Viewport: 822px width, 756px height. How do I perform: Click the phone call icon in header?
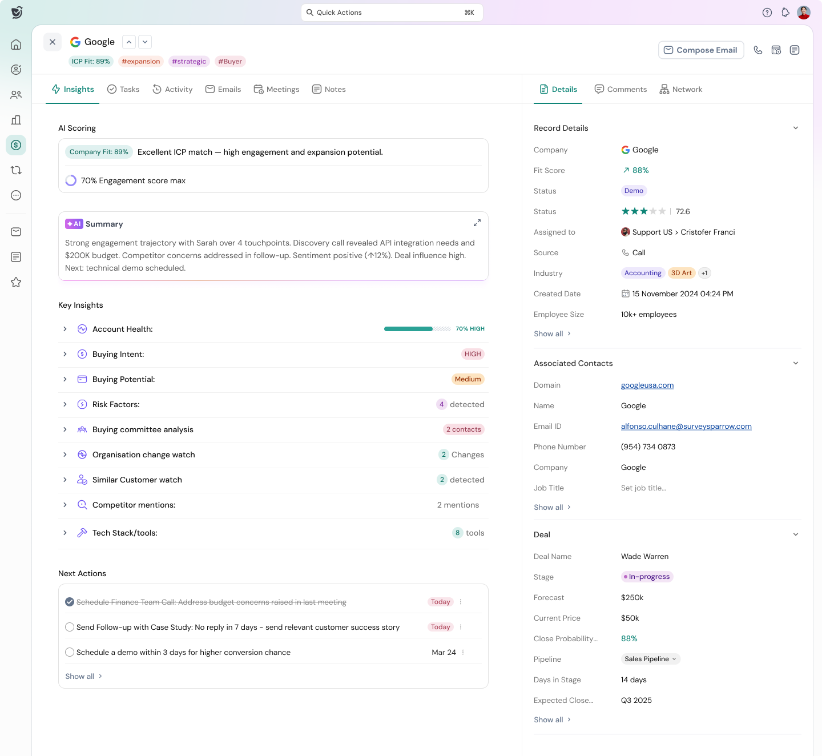click(758, 50)
